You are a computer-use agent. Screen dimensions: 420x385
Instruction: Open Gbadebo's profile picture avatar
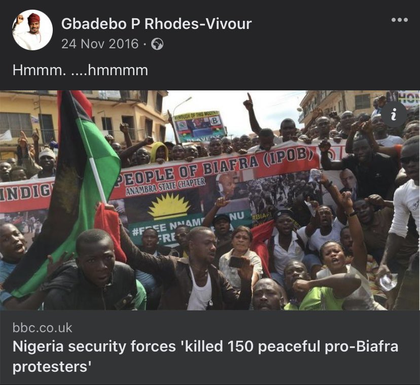coord(32,30)
